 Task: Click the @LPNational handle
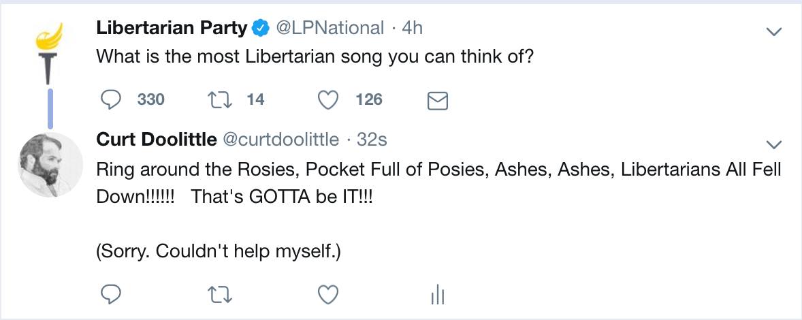pyautogui.click(x=330, y=28)
